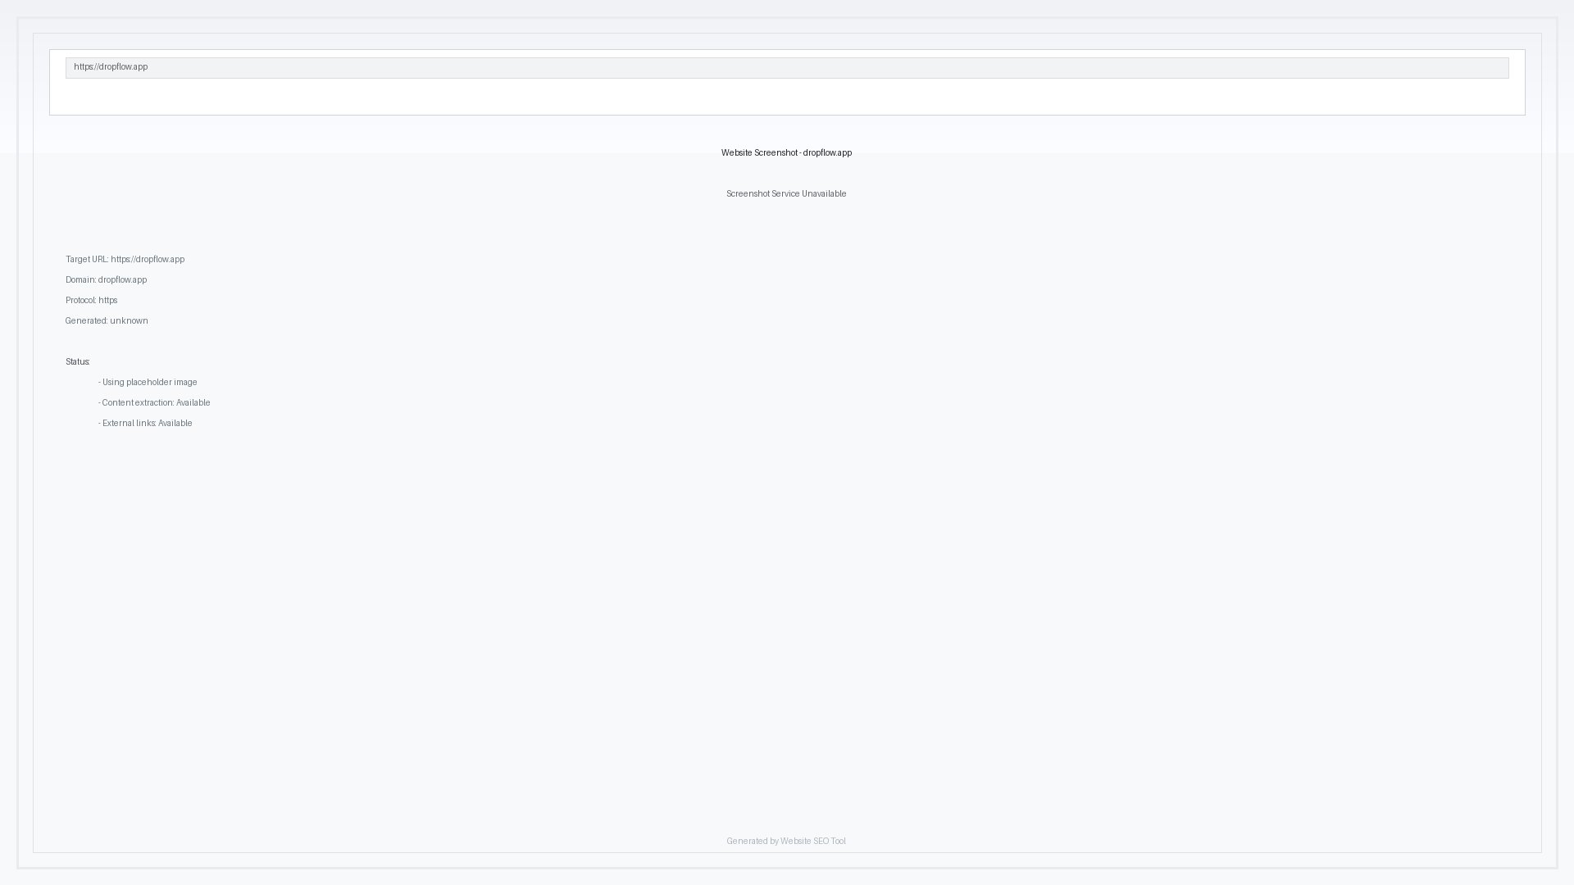
Task: Click the https:// protocol prefix in input
Action: (x=85, y=67)
